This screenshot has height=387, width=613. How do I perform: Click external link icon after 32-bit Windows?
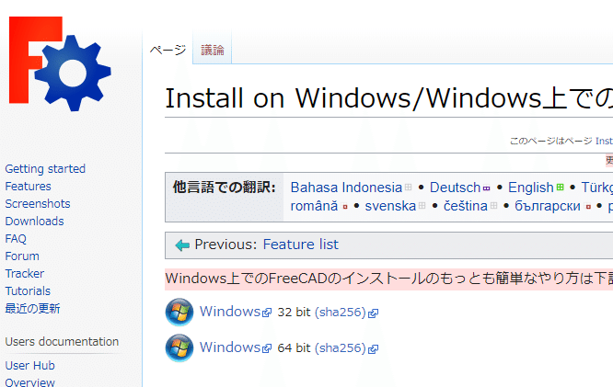pos(267,313)
